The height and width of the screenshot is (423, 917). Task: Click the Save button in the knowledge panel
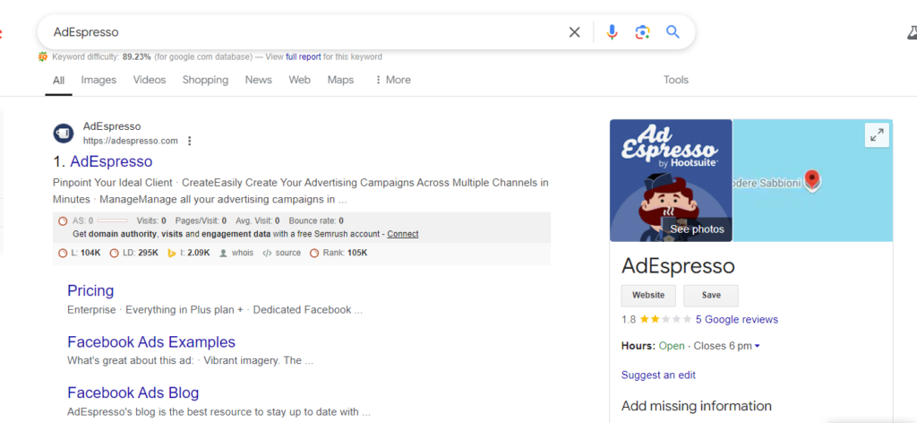[711, 296]
